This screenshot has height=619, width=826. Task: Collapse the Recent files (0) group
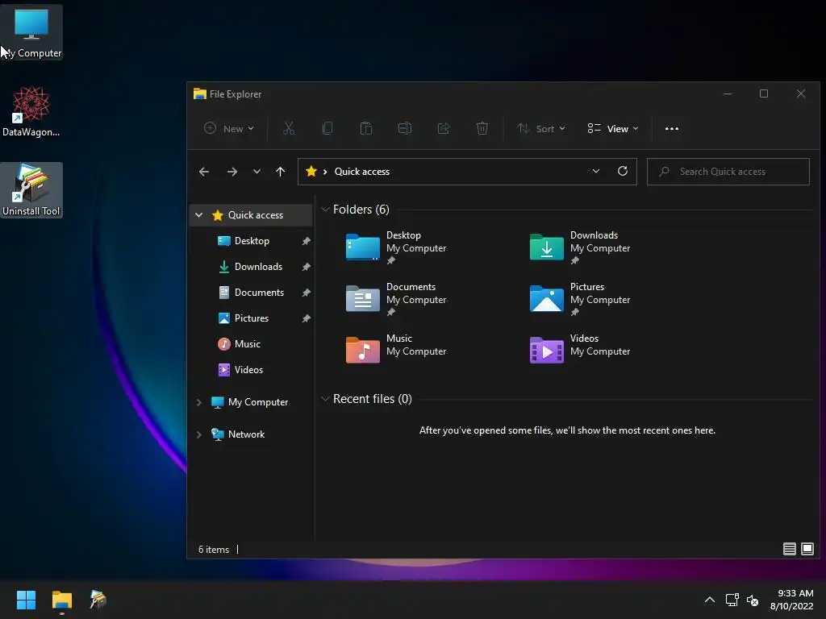click(326, 398)
